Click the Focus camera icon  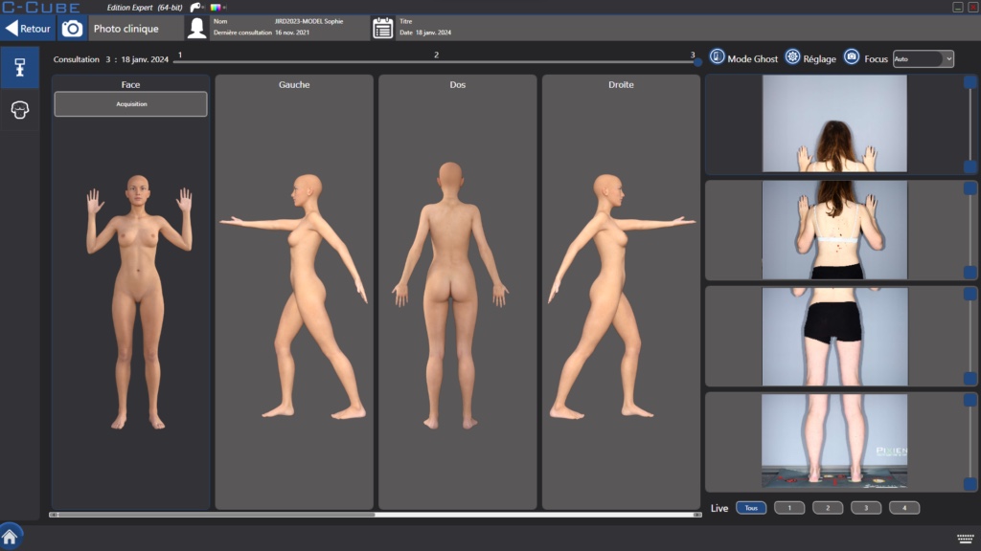coord(852,58)
